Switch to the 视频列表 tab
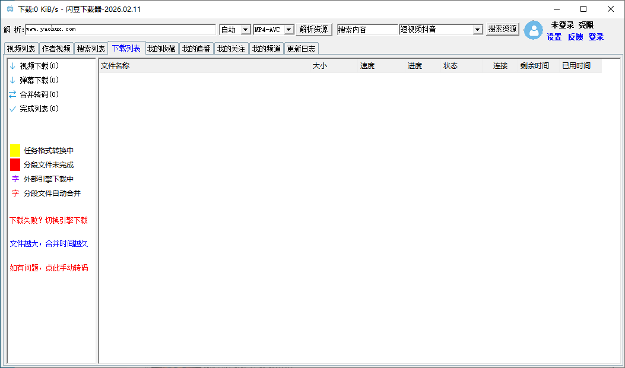Viewport: 625px width, 368px height. 21,49
